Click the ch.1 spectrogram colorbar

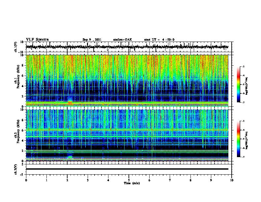click(238, 84)
